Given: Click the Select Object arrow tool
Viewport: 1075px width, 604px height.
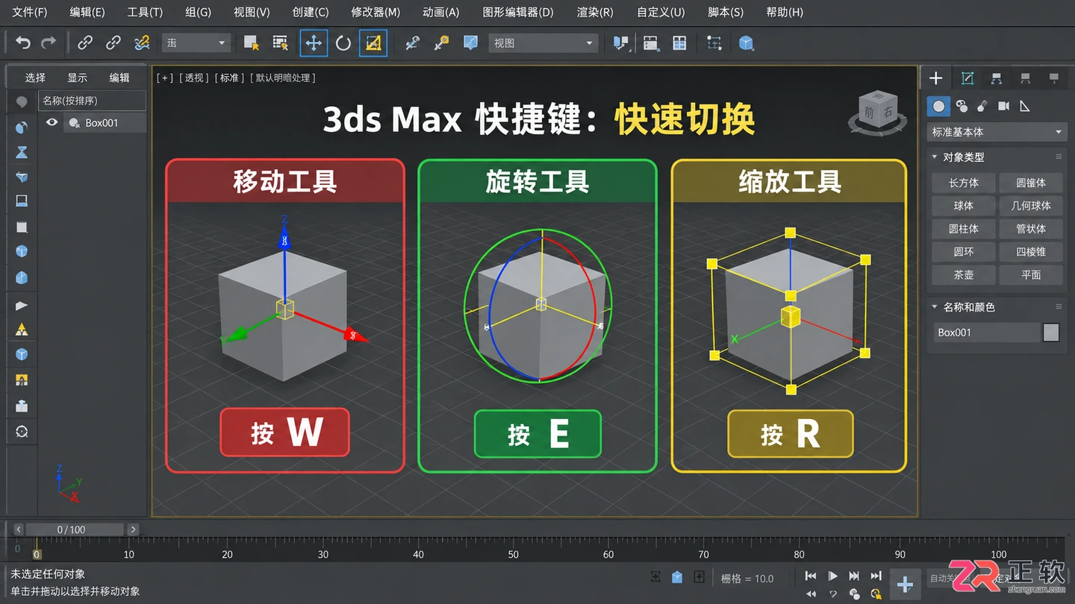Looking at the screenshot, I should (x=252, y=43).
